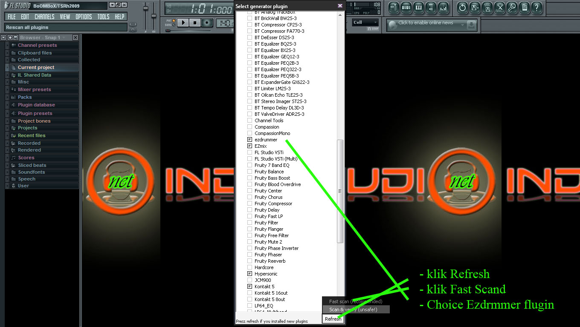Click the question mark help icon
The height and width of the screenshot is (327, 580).
tap(536, 7)
